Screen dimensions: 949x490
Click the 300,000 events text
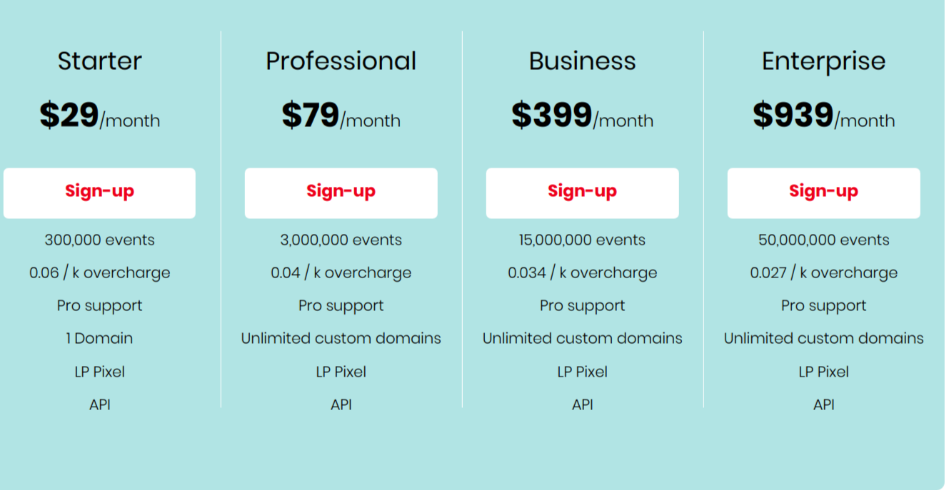click(100, 240)
